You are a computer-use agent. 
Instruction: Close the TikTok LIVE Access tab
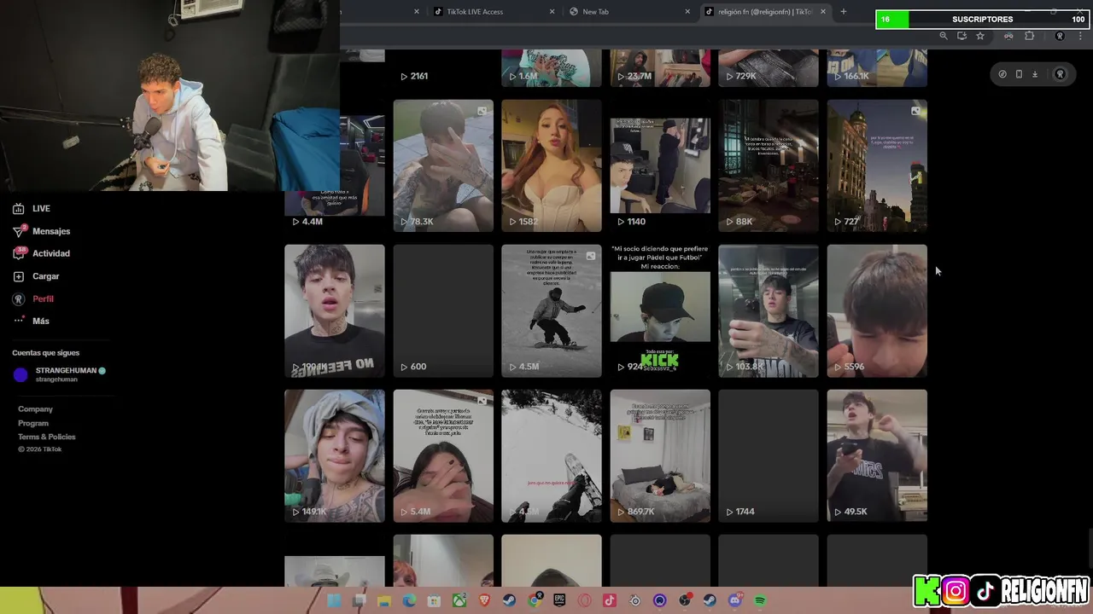(x=552, y=12)
